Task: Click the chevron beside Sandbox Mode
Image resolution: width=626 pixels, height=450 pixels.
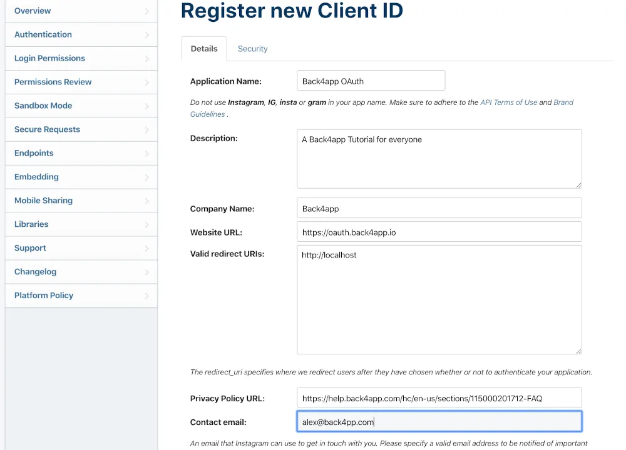Action: tap(147, 106)
